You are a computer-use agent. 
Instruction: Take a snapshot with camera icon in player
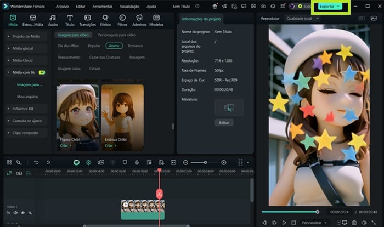(354, 223)
